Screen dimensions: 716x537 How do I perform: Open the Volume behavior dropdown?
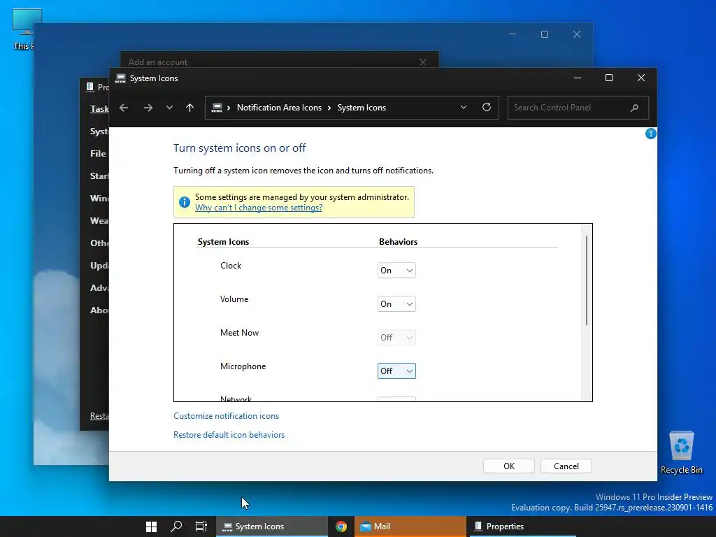[396, 304]
